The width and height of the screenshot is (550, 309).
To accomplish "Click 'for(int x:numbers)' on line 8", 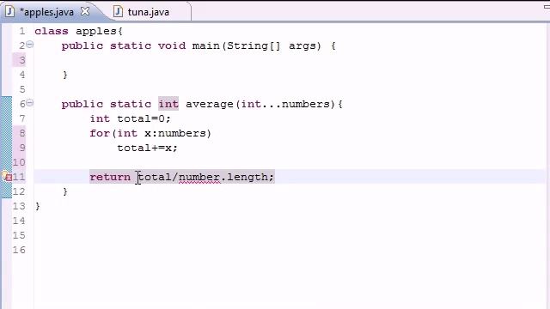I will [150, 133].
